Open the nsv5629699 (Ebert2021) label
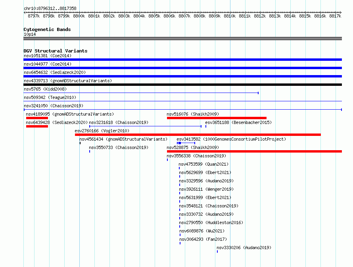This screenshot has width=353, height=267. pyautogui.click(x=205, y=172)
